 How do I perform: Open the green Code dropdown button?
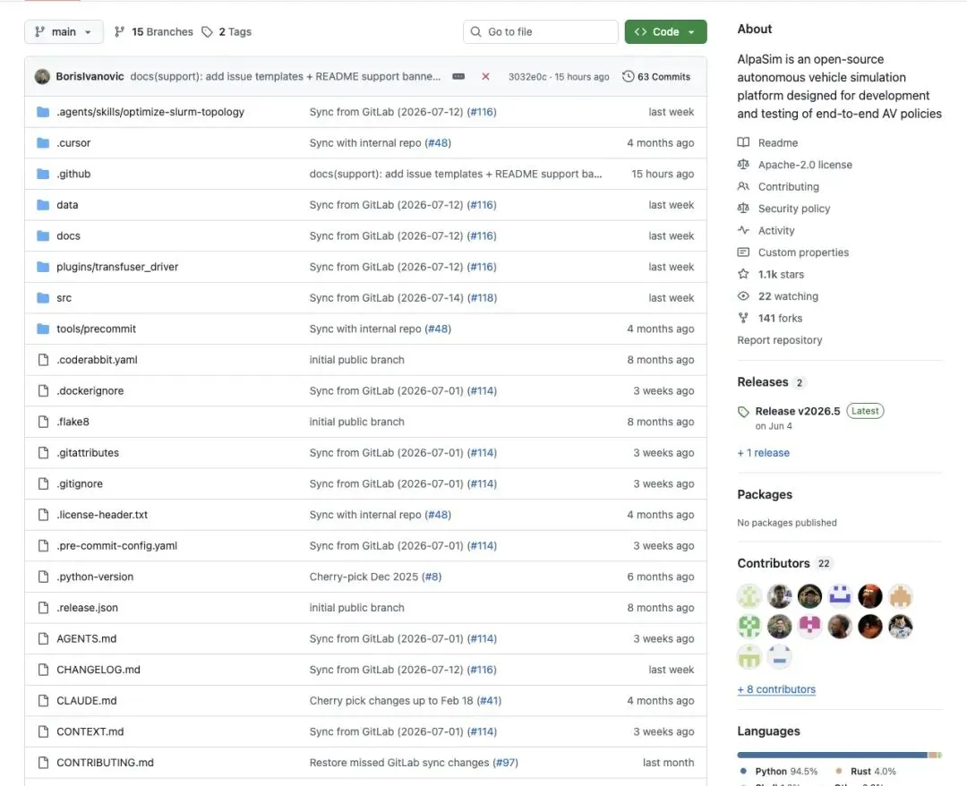click(665, 31)
